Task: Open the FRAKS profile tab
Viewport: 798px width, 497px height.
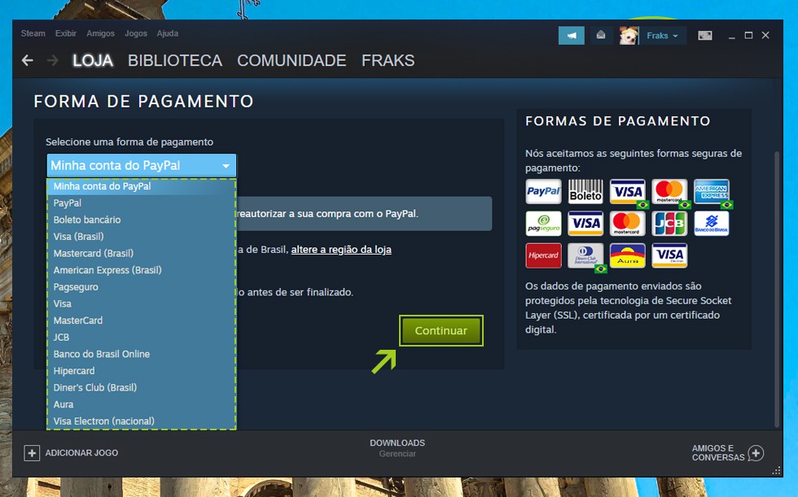Action: click(x=388, y=60)
